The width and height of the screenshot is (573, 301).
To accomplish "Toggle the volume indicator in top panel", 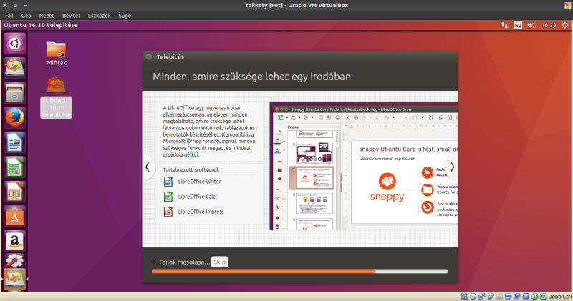I will coord(531,25).
